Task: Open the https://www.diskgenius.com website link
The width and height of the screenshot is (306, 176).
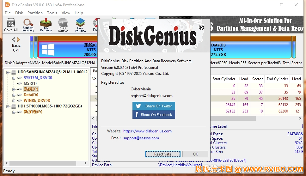Action: click(x=147, y=131)
